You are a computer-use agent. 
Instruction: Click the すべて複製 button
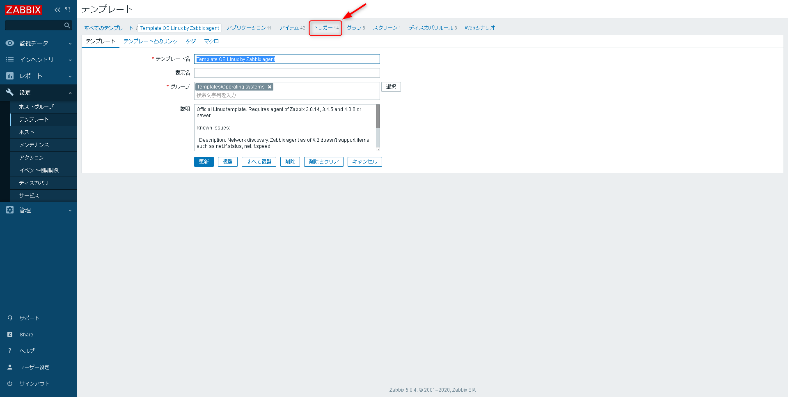coord(259,162)
